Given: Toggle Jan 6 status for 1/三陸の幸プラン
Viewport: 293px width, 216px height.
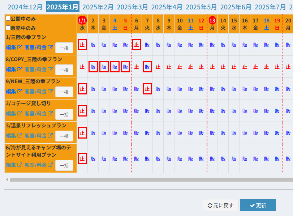Looking at the screenshot, I should pos(137,45).
